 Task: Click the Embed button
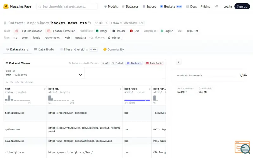[x=117, y=63]
